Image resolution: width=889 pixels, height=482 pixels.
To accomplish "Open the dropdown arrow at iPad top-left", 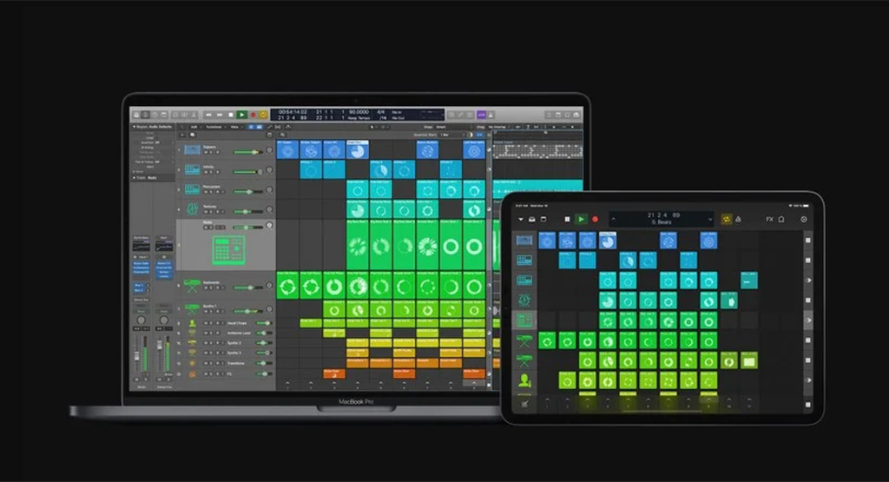I will pos(521,219).
